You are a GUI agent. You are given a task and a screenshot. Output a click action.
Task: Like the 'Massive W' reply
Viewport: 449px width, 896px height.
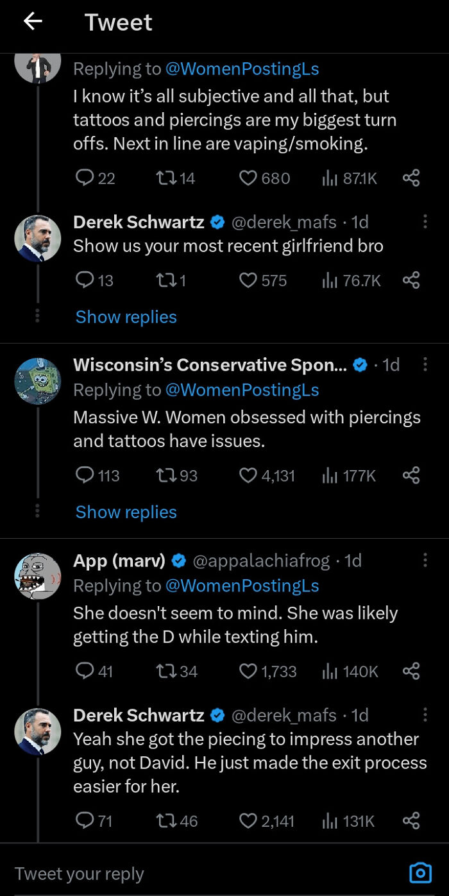click(x=248, y=475)
